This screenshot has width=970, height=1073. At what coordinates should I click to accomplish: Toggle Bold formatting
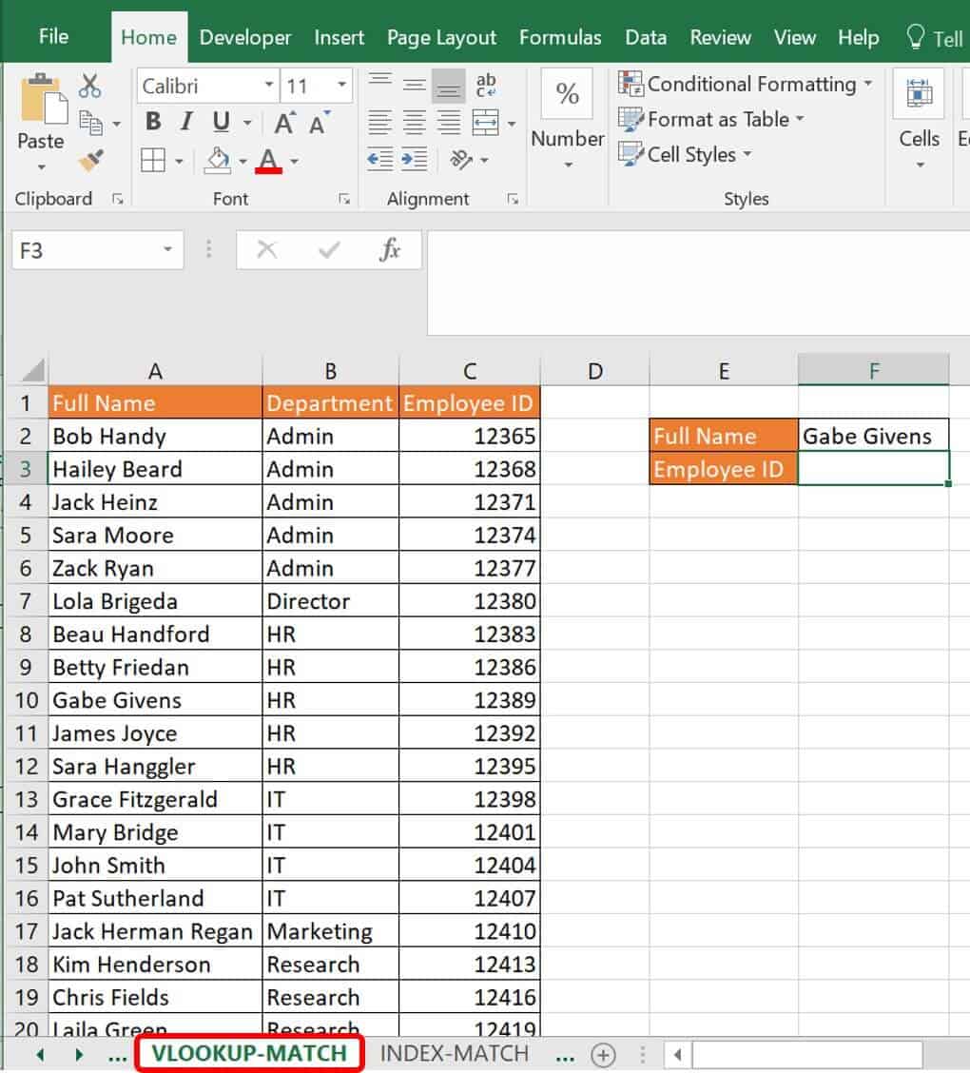pos(152,123)
